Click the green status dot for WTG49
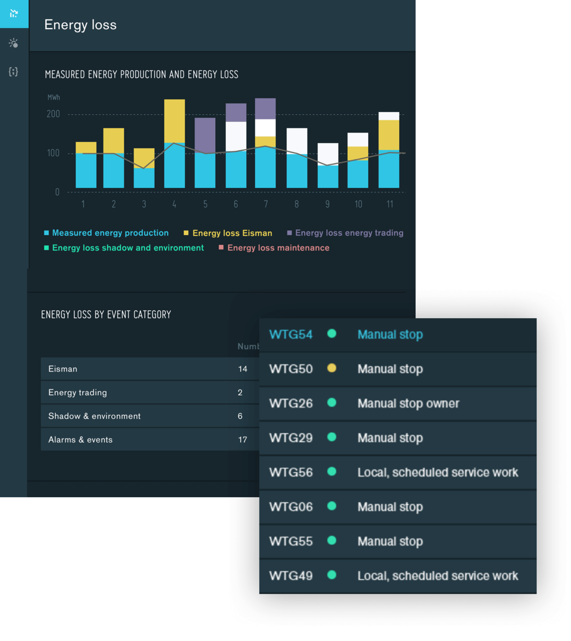571x641 pixels. [331, 575]
